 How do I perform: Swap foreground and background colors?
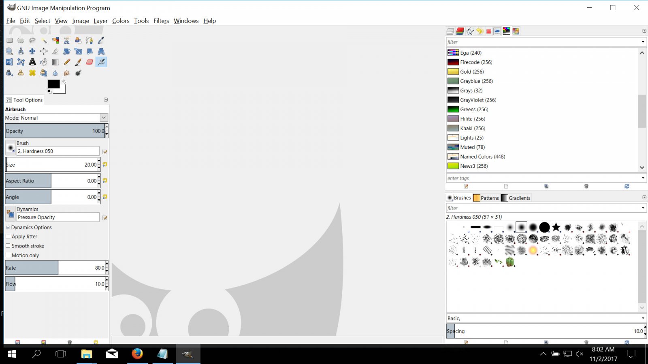[64, 81]
